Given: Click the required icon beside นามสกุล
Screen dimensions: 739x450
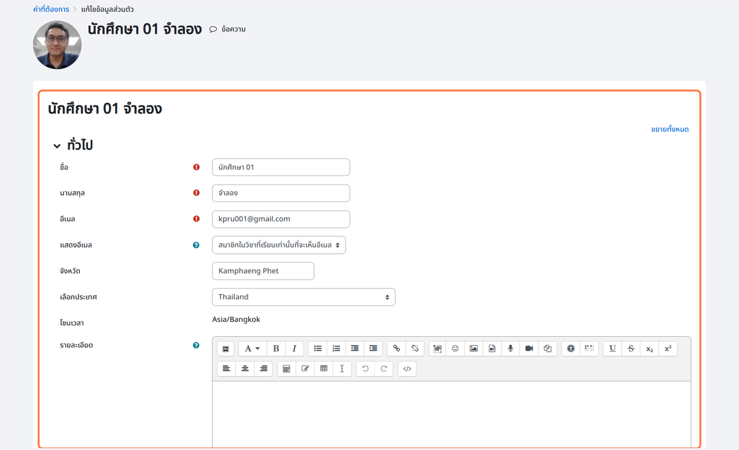Looking at the screenshot, I should point(196,193).
